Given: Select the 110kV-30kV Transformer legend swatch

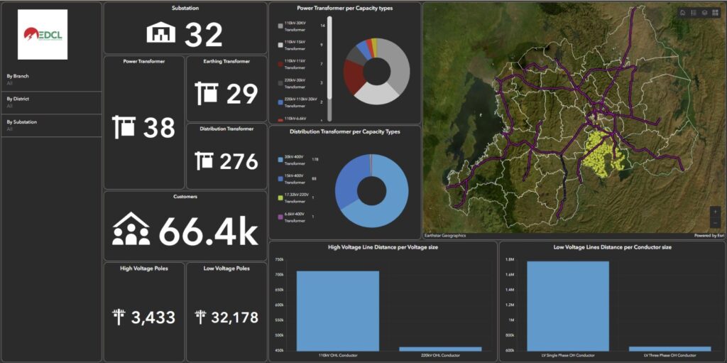Looking at the screenshot, I should coord(280,26).
